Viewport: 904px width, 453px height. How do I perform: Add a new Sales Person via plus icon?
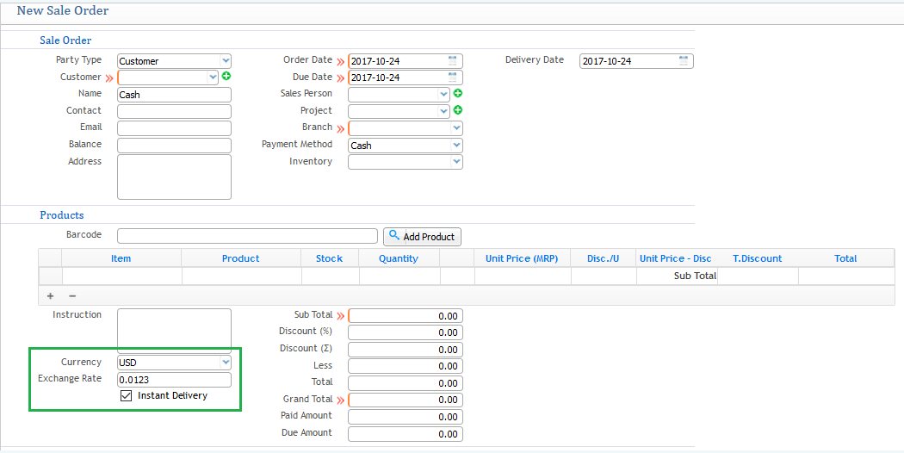click(458, 93)
